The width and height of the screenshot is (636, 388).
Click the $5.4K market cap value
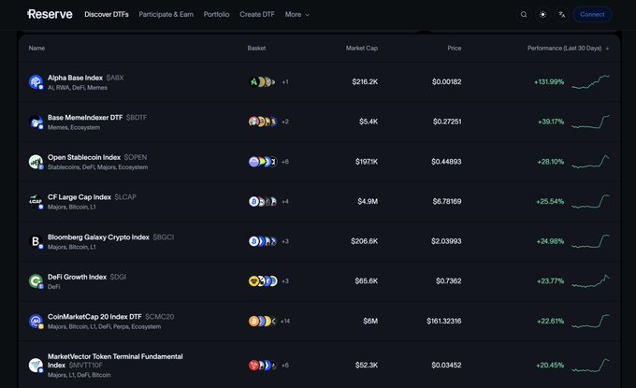(x=369, y=122)
